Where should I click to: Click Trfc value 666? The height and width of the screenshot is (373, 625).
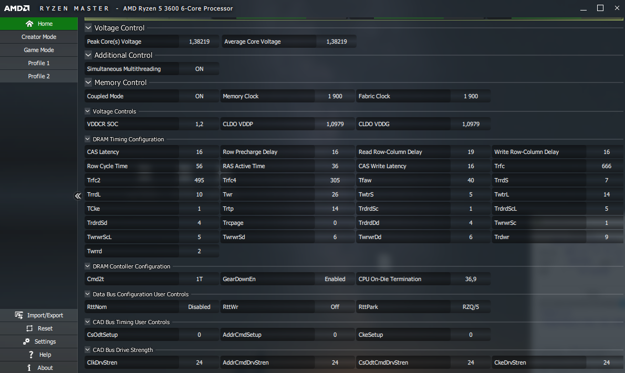[606, 166]
